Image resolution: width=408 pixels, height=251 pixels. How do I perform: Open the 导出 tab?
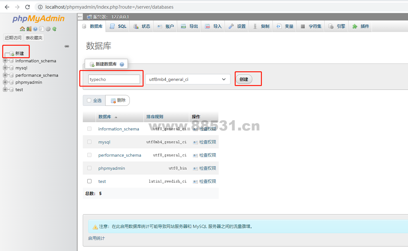[189, 26]
